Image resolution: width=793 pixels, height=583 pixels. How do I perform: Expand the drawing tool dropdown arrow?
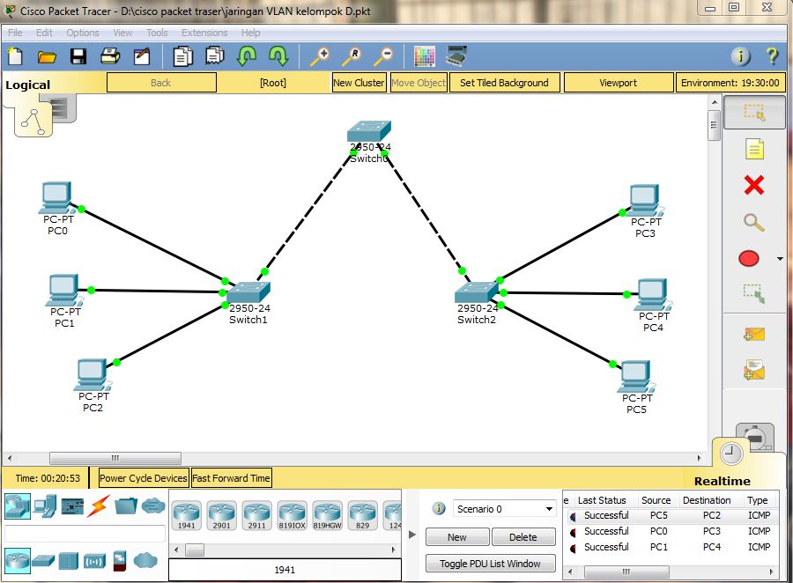pos(780,259)
